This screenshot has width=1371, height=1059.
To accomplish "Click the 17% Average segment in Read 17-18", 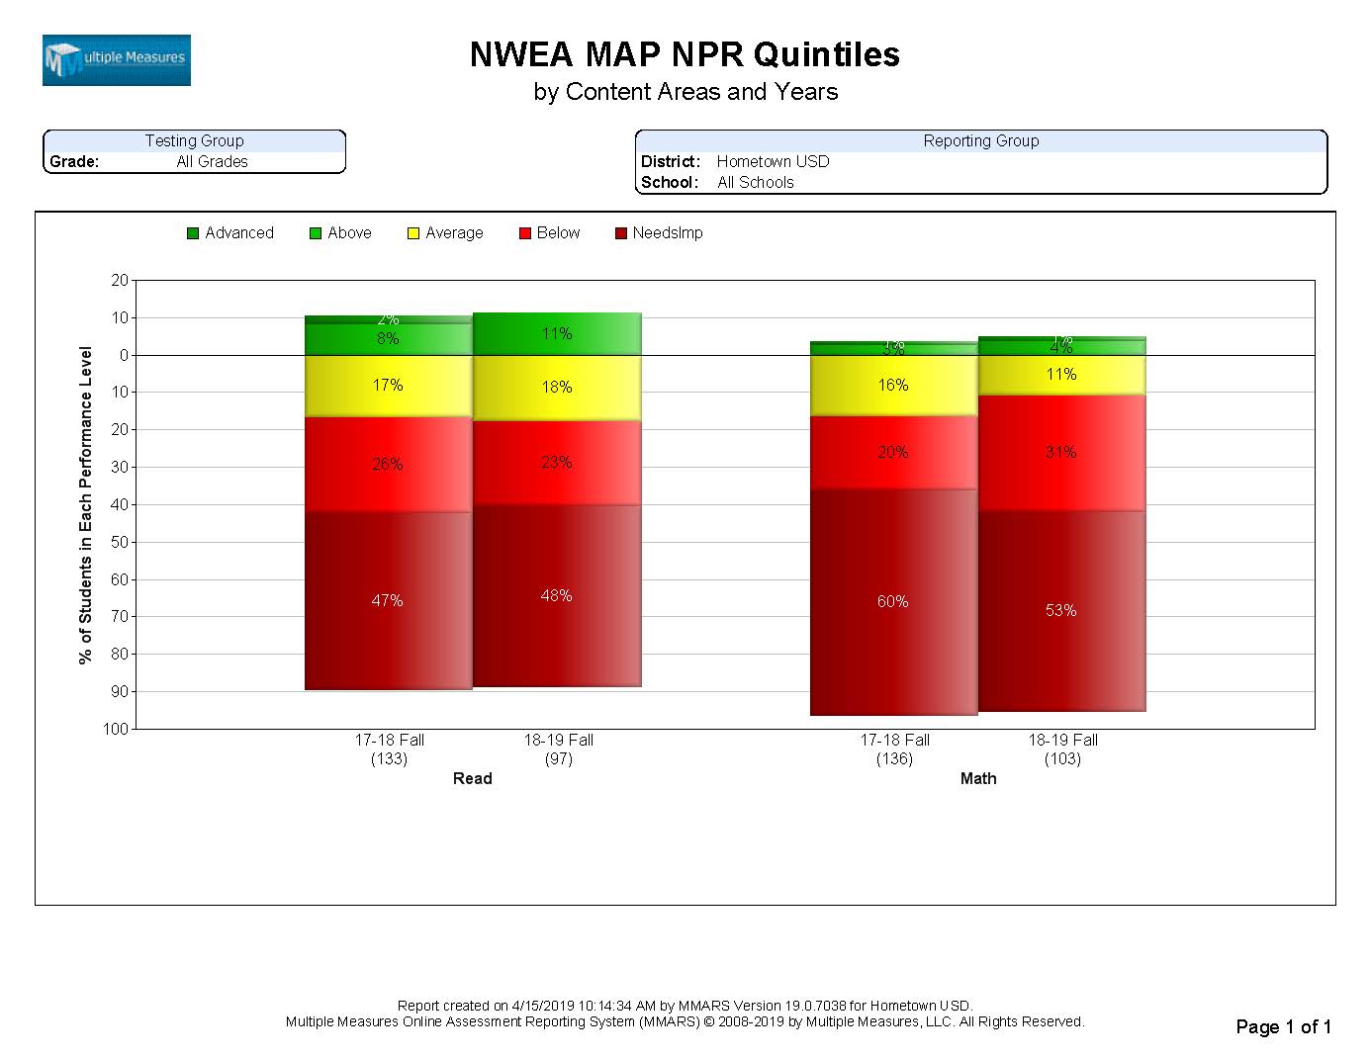I will click(x=388, y=386).
